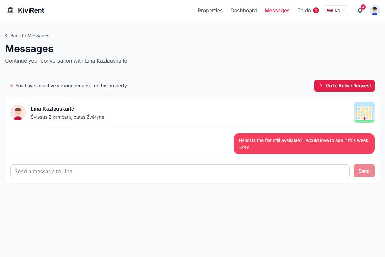Click the active viewing request notice text

(71, 86)
